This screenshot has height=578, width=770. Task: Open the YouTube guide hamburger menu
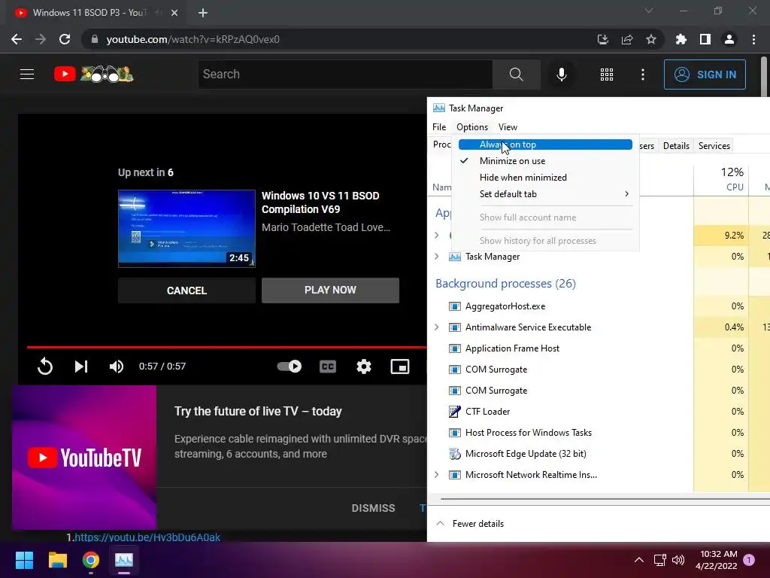point(27,75)
